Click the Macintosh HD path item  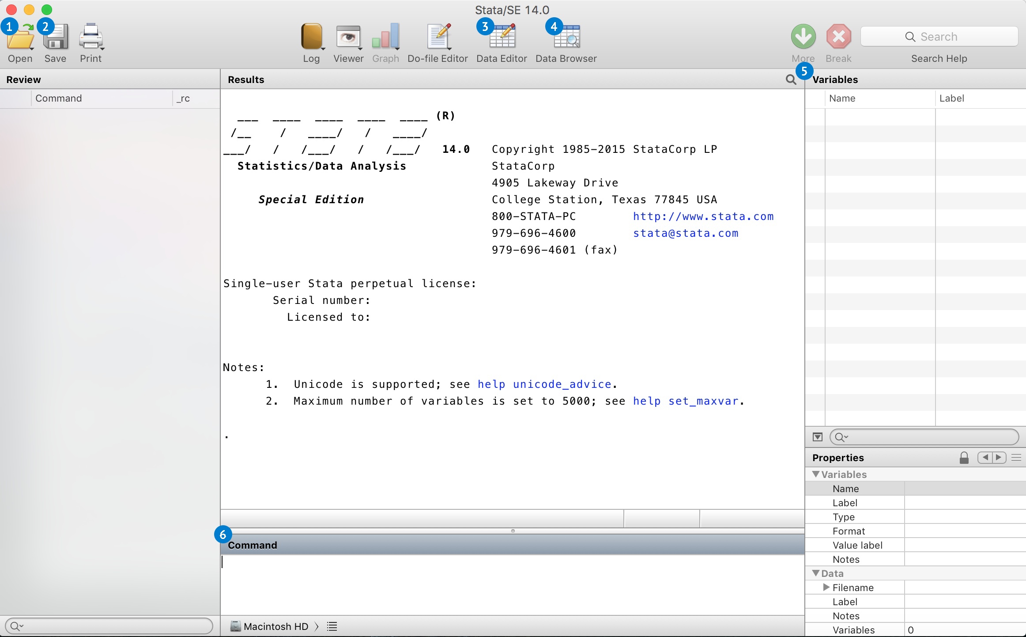click(x=270, y=626)
